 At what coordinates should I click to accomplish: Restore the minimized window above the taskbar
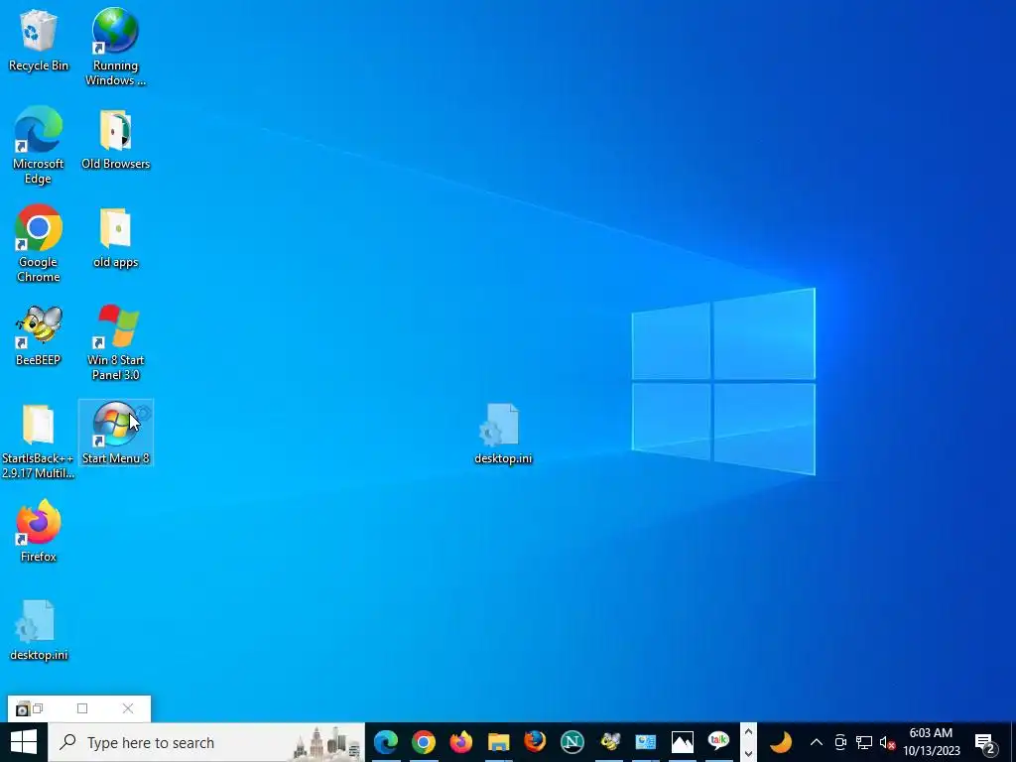point(38,708)
